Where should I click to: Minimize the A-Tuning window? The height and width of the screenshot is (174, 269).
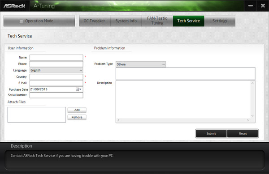[x=251, y=6]
